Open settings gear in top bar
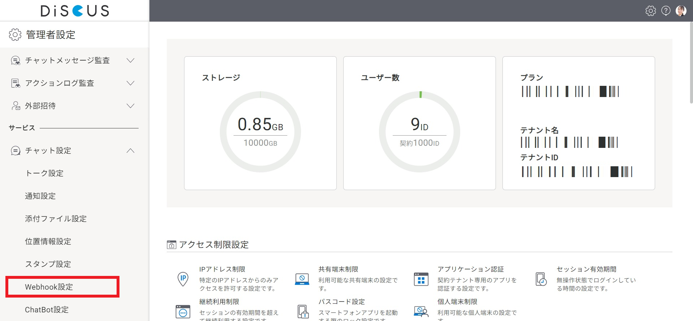 pos(651,11)
